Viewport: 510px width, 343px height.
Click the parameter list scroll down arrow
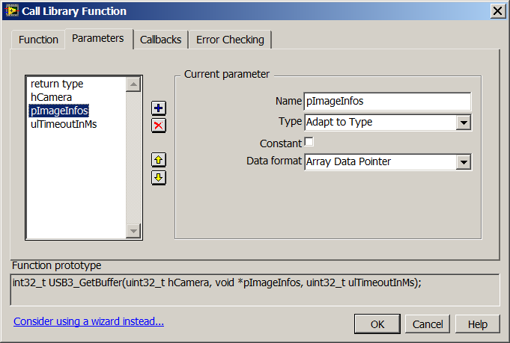(x=134, y=232)
